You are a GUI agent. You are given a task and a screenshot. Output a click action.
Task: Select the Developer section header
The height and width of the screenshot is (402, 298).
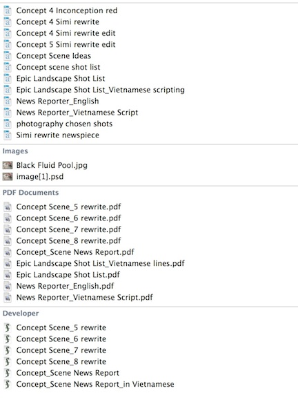pos(21,314)
